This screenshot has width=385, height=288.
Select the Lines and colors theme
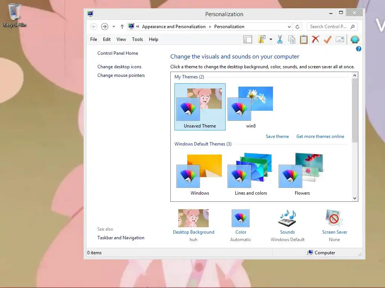tap(251, 174)
